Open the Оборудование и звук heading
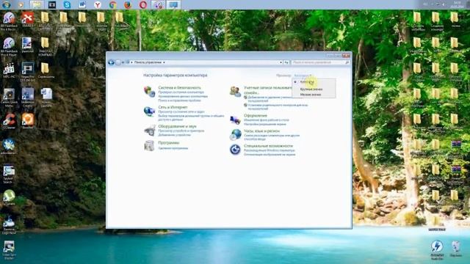Image resolution: width=470 pixels, height=264 pixels. pyautogui.click(x=178, y=126)
